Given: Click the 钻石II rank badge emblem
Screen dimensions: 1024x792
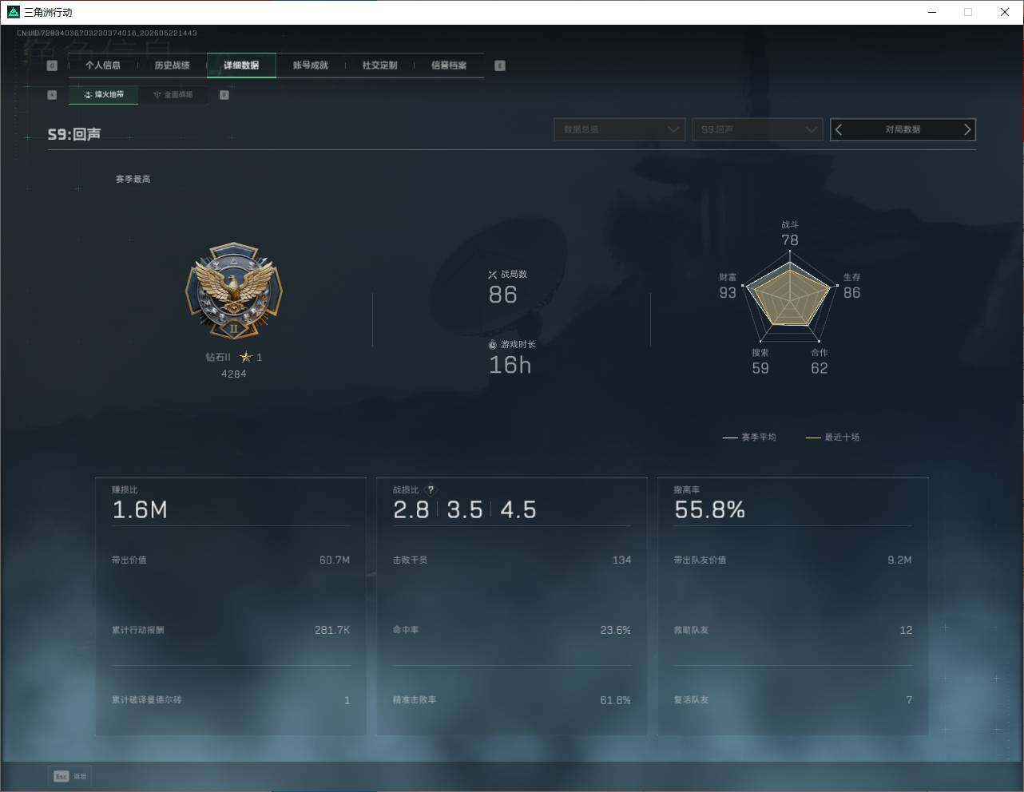Looking at the screenshot, I should [x=234, y=291].
